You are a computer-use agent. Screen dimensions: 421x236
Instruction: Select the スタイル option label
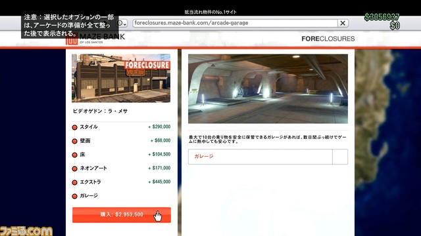point(89,127)
